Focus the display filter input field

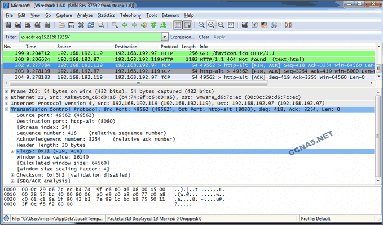(90, 37)
